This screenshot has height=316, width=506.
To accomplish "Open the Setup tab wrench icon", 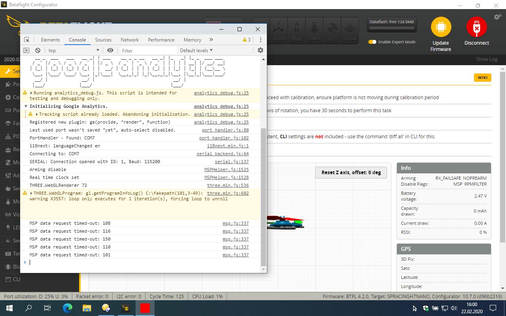I will [x=8, y=71].
